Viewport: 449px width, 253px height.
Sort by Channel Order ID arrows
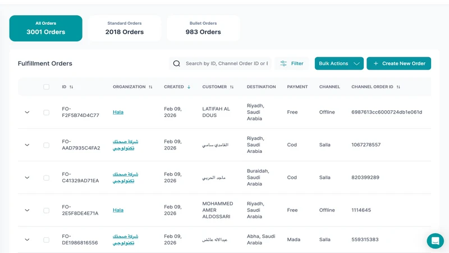(398, 87)
